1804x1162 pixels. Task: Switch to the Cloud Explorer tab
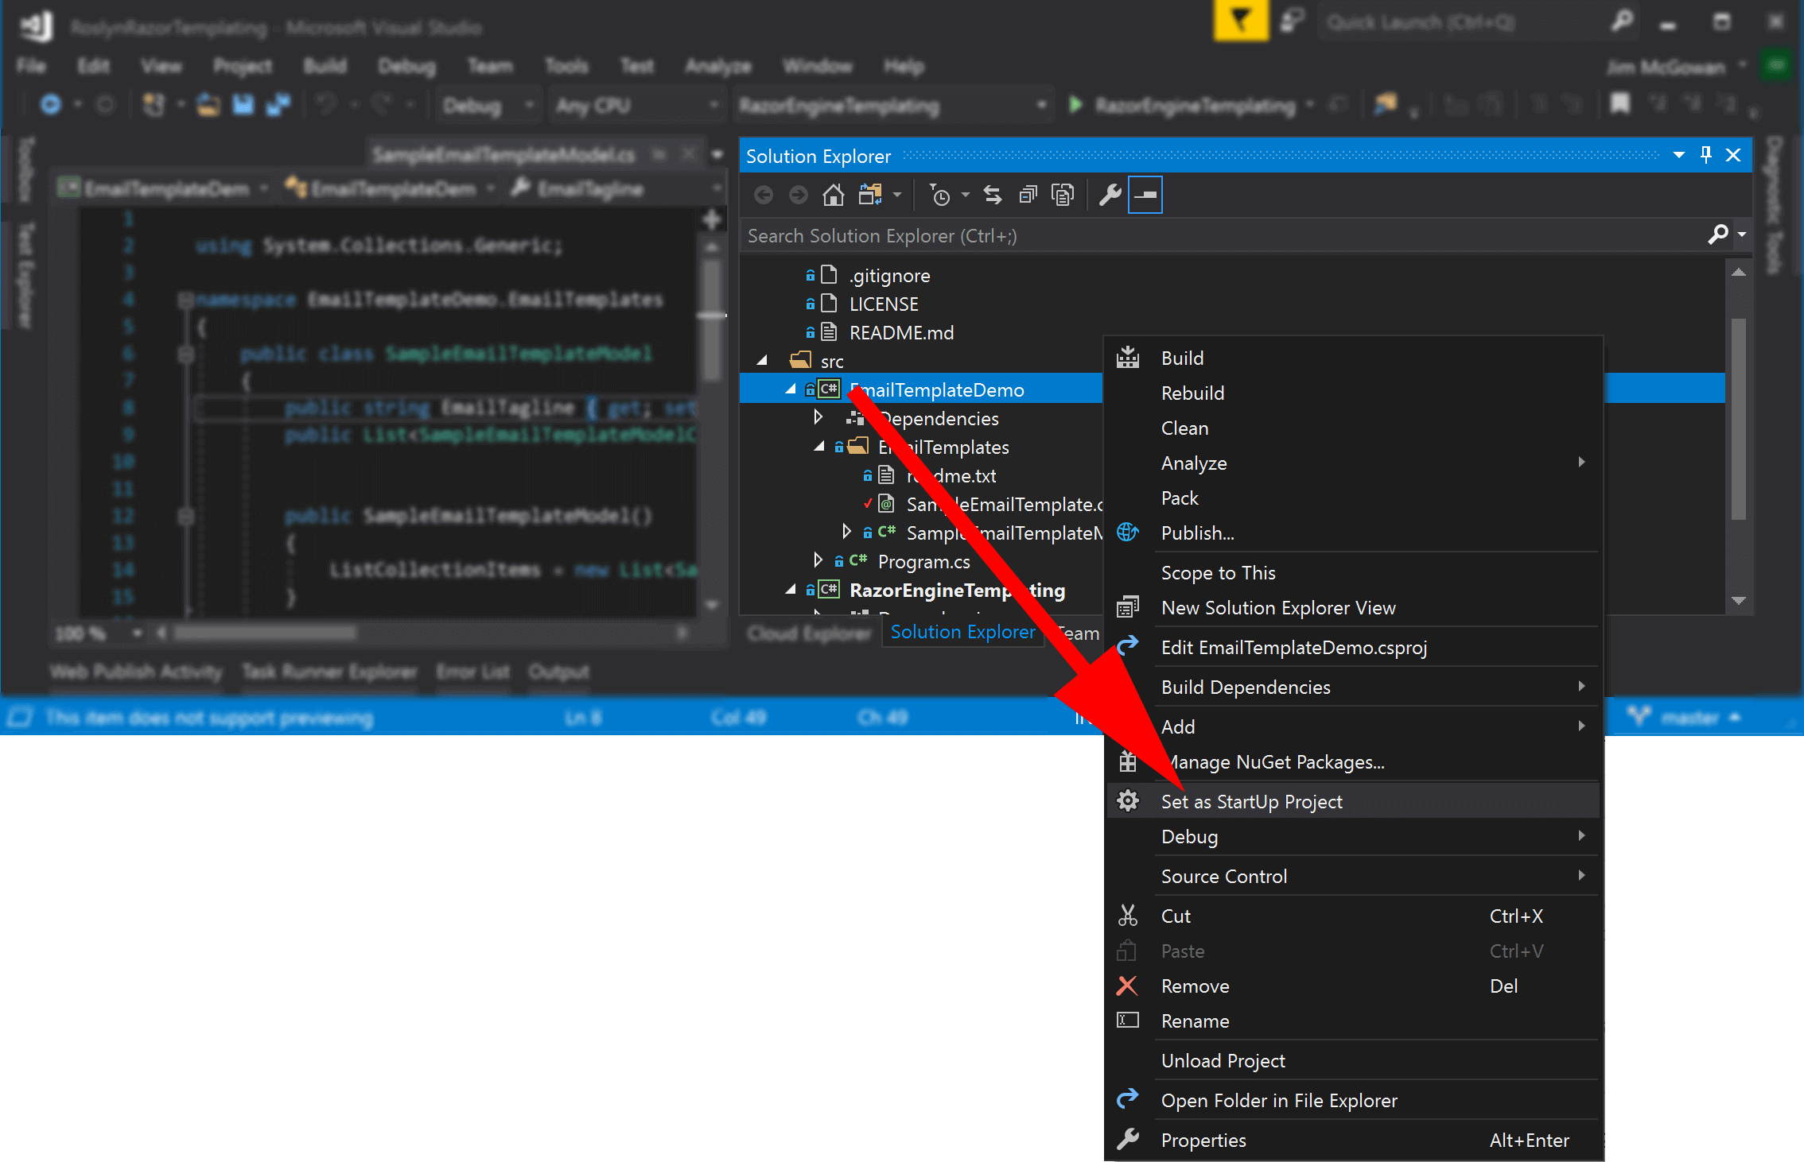click(x=809, y=633)
